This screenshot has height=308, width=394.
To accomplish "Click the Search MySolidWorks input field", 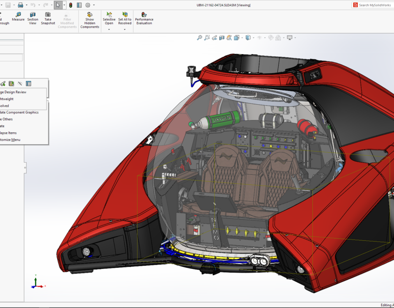I will click(373, 5).
